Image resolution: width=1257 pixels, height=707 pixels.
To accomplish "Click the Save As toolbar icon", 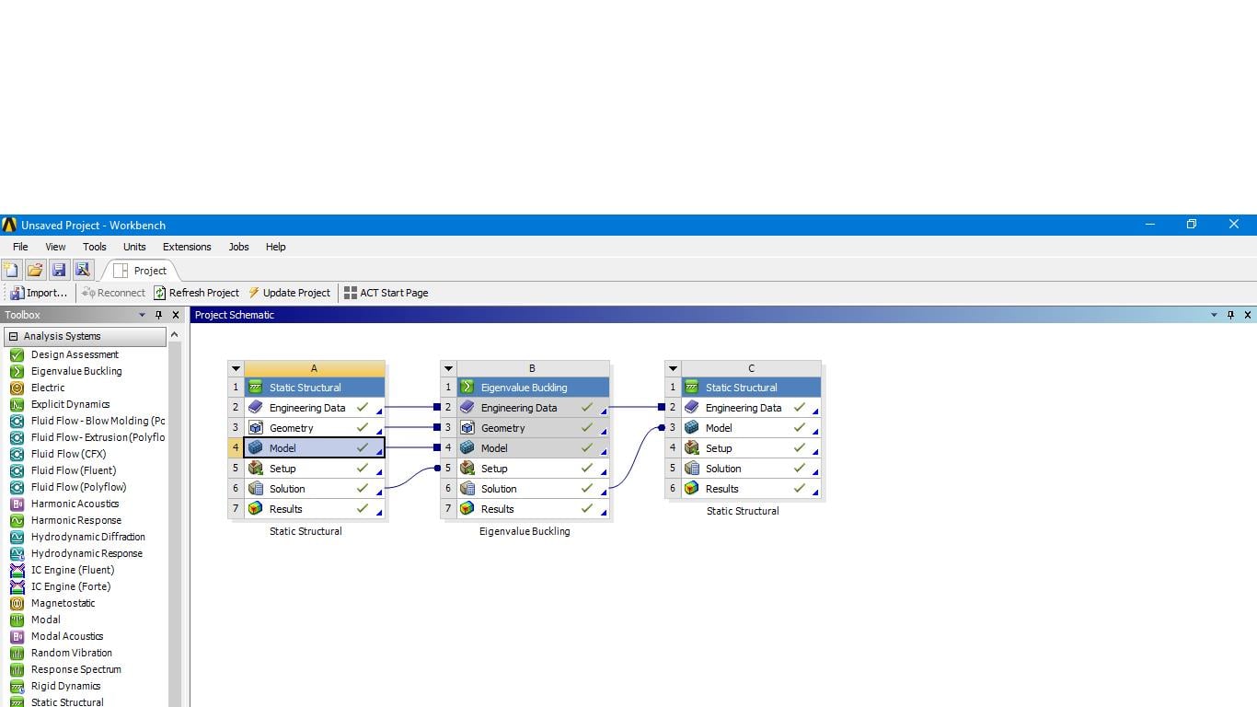I will pos(83,270).
